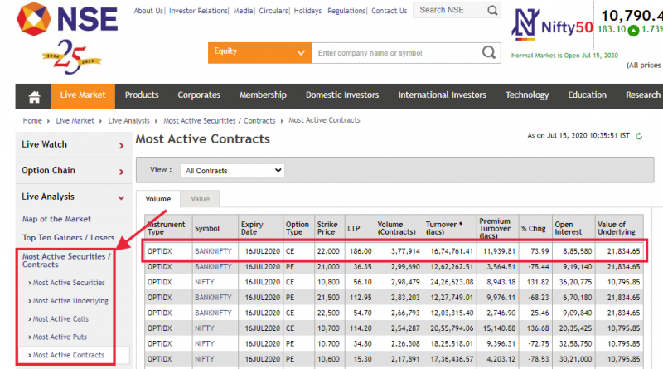Click the Contact Us link
The image size is (663, 369).
(389, 11)
